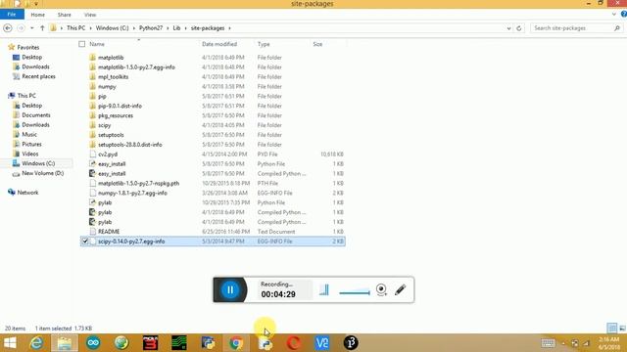The width and height of the screenshot is (627, 352).
Task: Select matplotlib-1.5.0-py2.7-nspkg.pth file
Action: pyautogui.click(x=138, y=183)
